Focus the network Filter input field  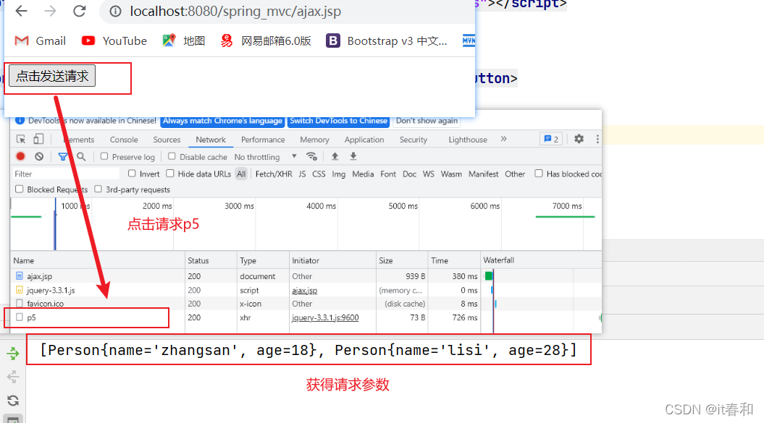[x=66, y=174]
